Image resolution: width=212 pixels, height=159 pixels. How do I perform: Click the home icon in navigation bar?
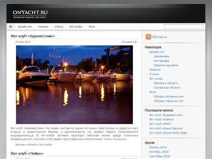(x=11, y=27)
